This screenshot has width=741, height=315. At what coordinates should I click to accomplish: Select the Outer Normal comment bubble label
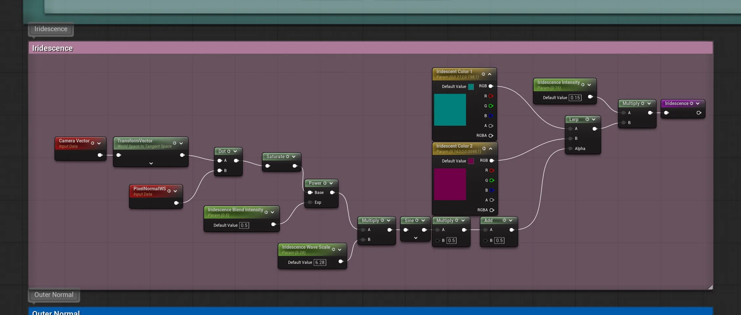point(54,295)
